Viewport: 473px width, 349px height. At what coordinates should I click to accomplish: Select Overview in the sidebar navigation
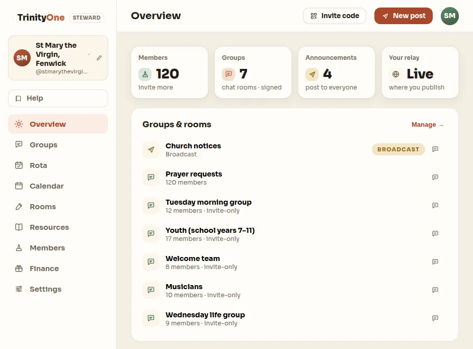58,124
